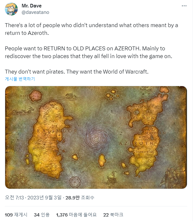
Task: Click the Darnassus island on the map
Action: pos(36,96)
